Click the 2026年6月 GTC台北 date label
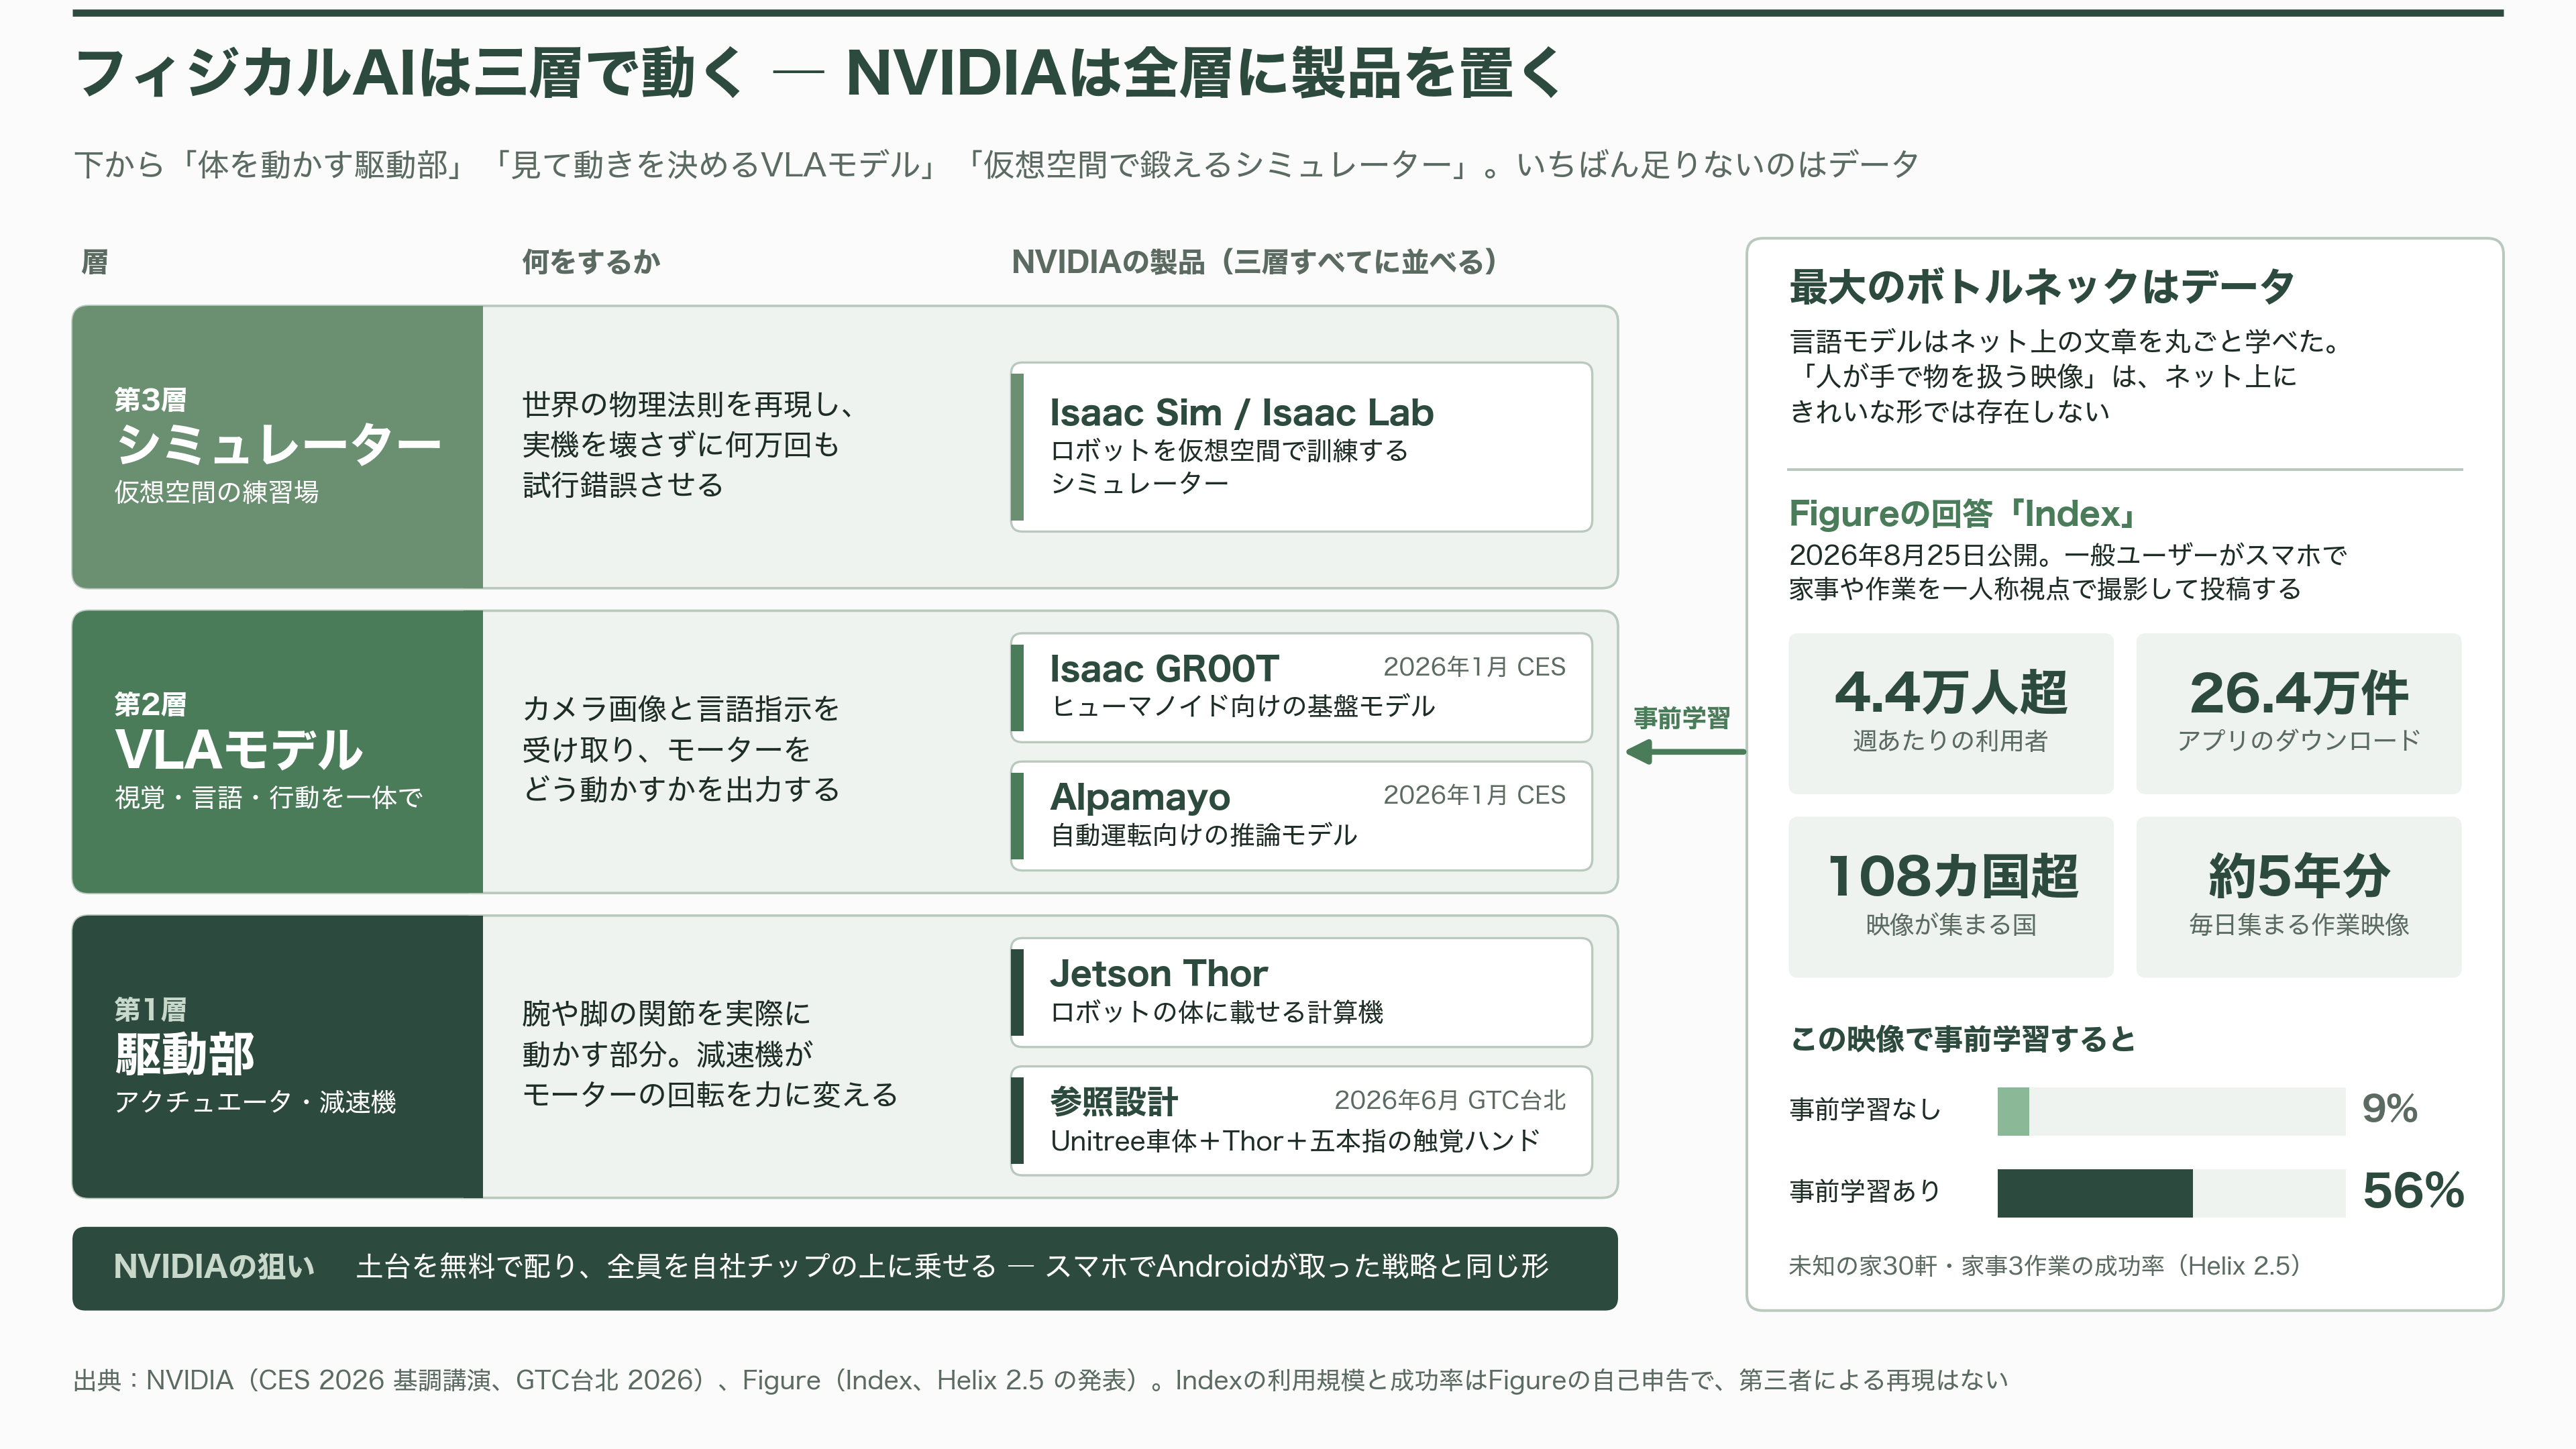 tap(1450, 1101)
